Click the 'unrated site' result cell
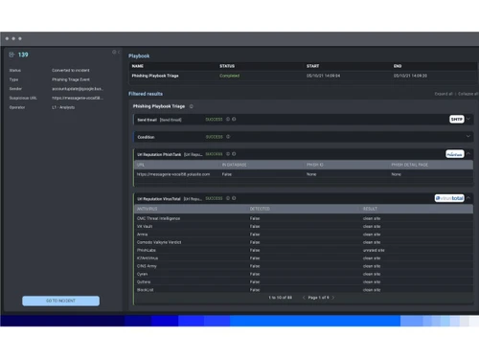 click(374, 250)
